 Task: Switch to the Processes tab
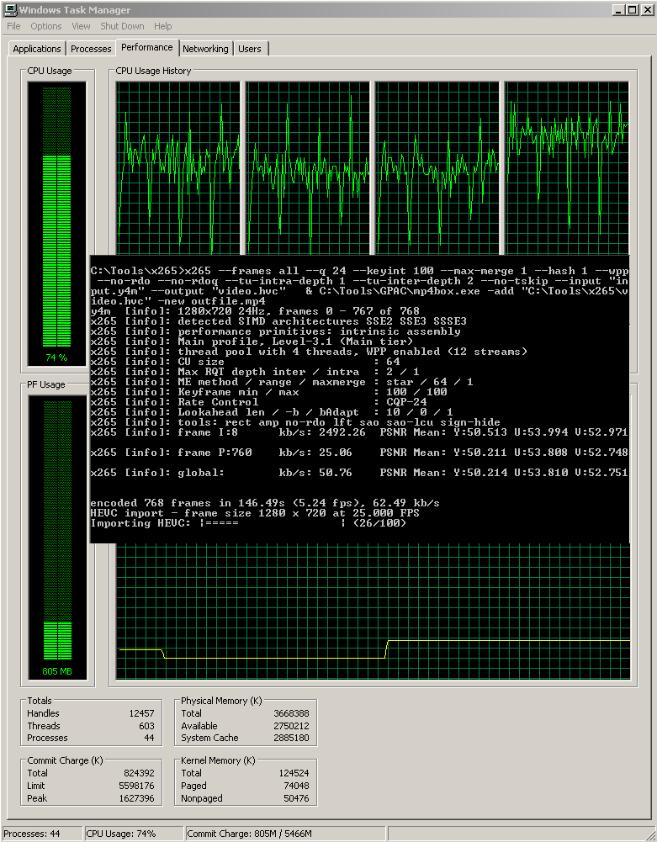(91, 49)
